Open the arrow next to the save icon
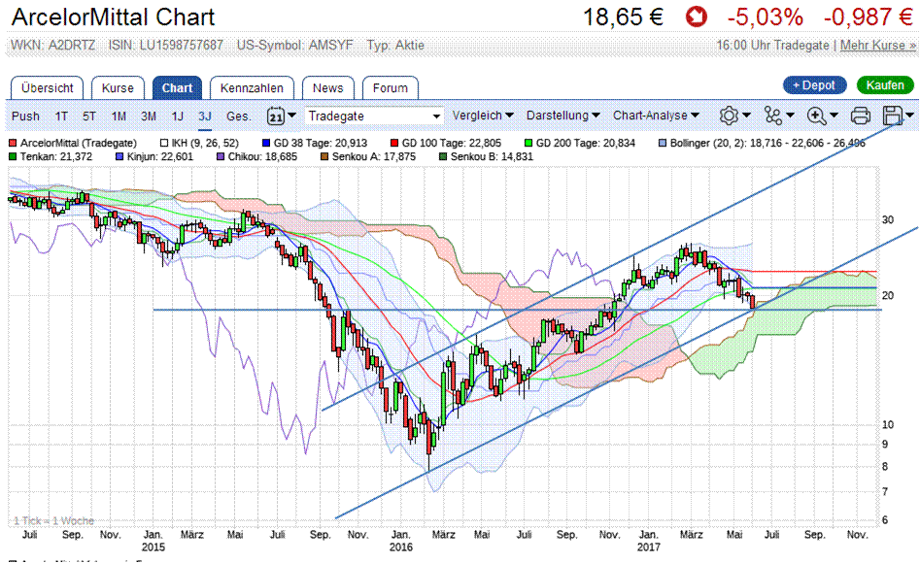This screenshot has width=920, height=563. pos(909,116)
